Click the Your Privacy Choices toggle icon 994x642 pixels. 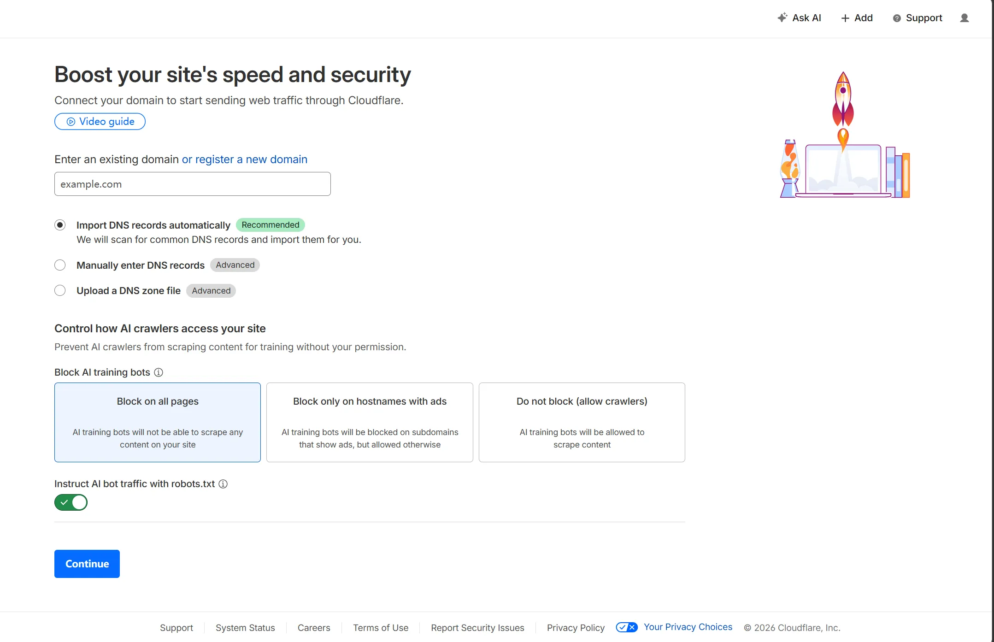click(x=627, y=627)
